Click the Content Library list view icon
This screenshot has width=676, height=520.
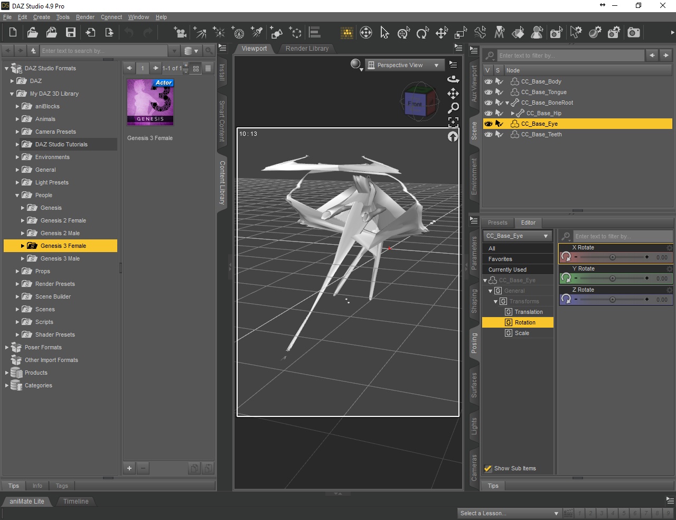208,68
